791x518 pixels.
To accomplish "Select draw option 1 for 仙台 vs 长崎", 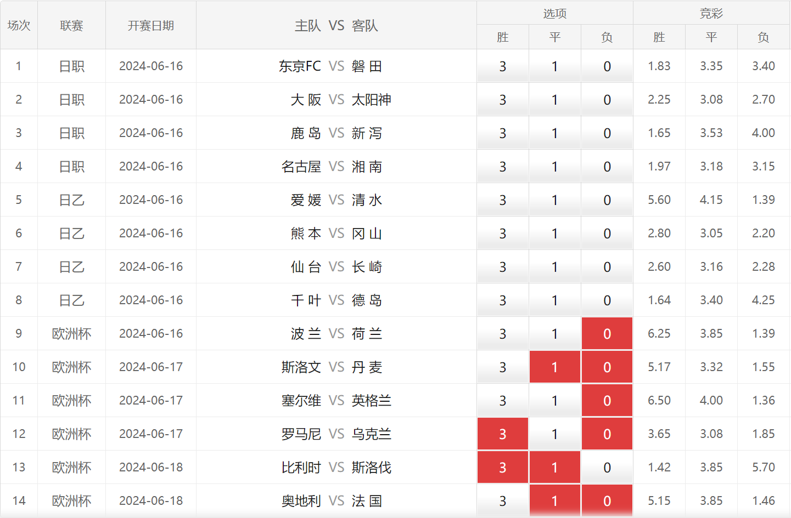I will pos(555,267).
